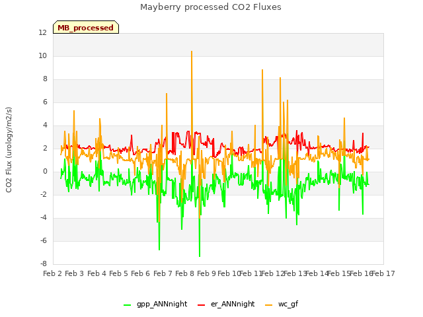Click the er_ANNnight legend entry
The width and height of the screenshot is (423, 317).
pos(226,304)
